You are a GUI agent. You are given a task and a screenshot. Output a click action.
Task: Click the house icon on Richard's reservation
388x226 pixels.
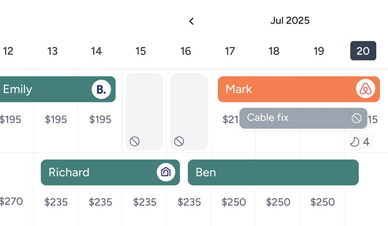click(166, 172)
